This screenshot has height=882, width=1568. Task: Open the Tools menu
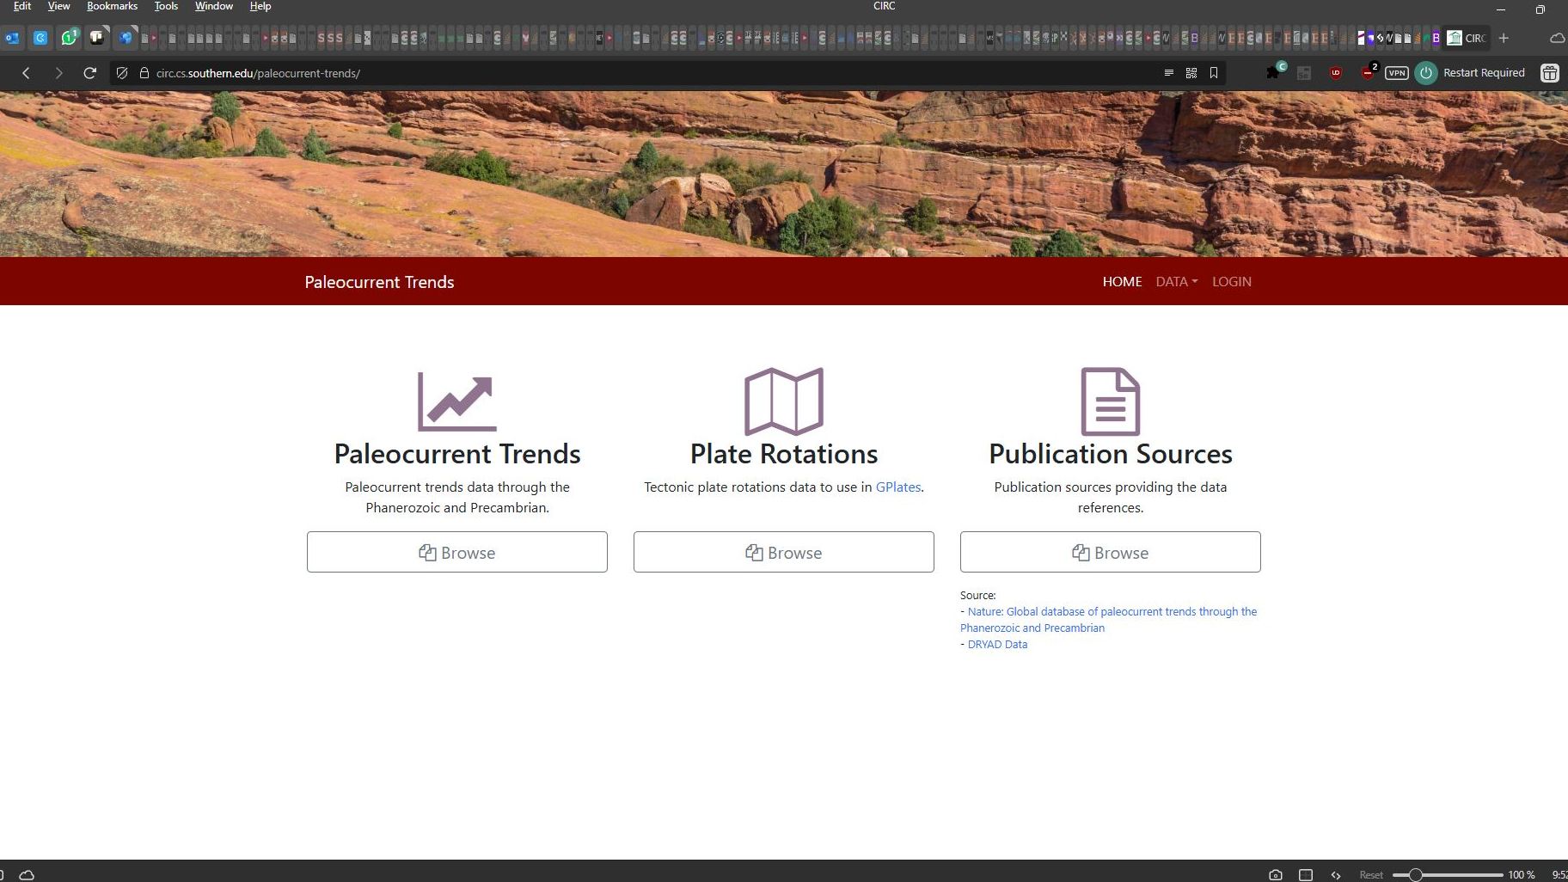(x=166, y=6)
